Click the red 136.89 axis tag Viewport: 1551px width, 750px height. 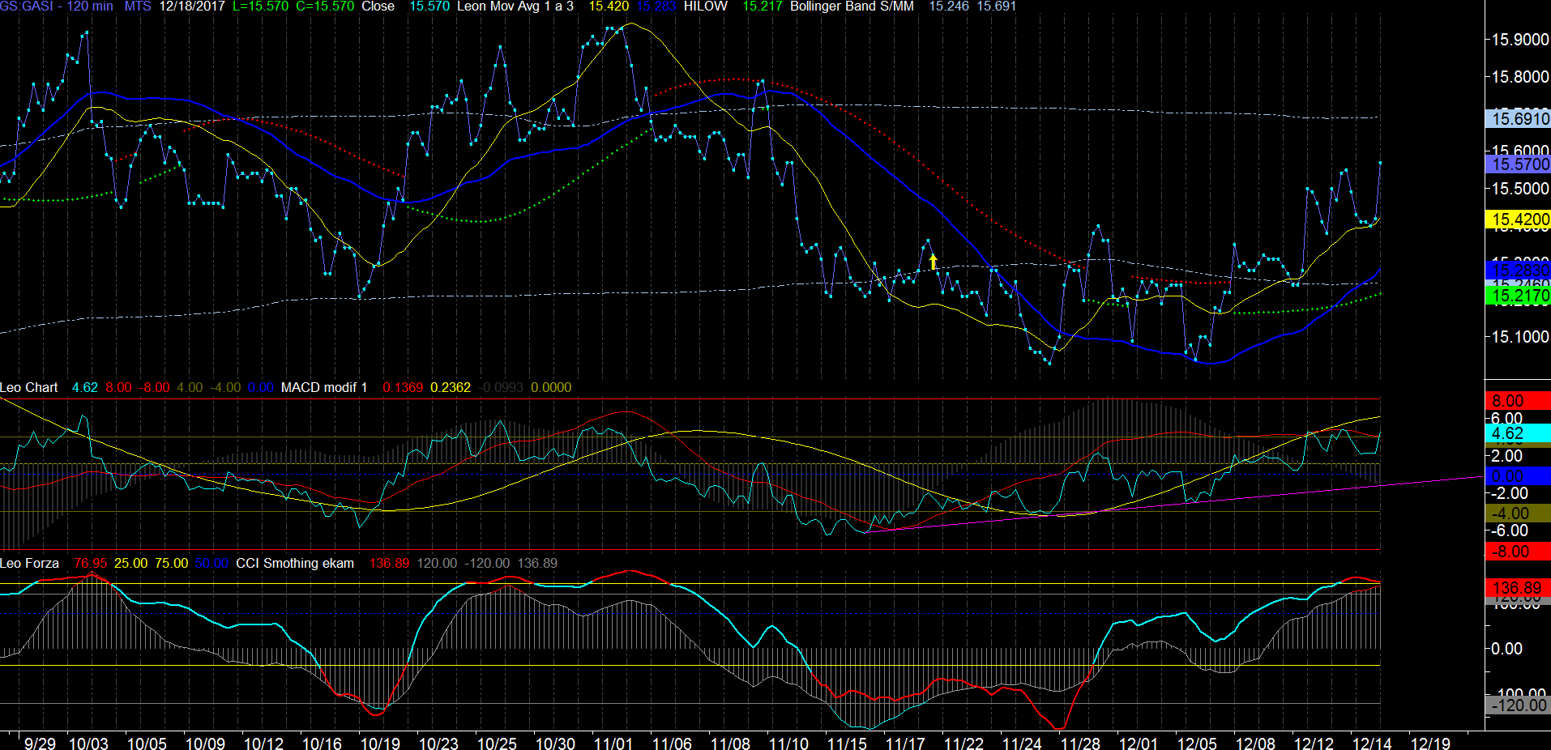pyautogui.click(x=1518, y=588)
